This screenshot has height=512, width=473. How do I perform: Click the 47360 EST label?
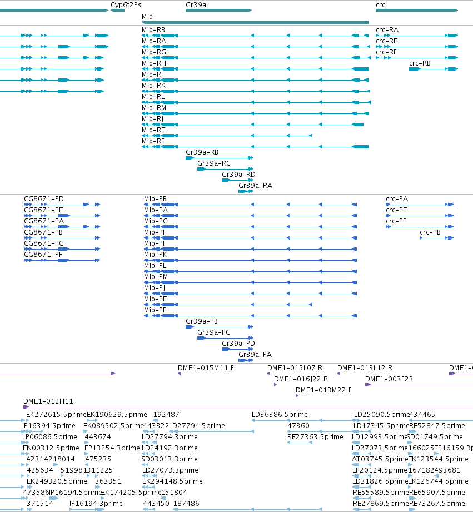coord(298,426)
